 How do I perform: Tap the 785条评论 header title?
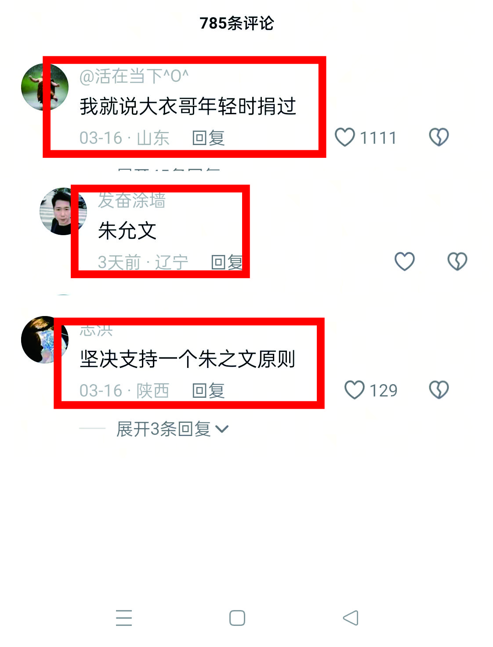point(237,23)
